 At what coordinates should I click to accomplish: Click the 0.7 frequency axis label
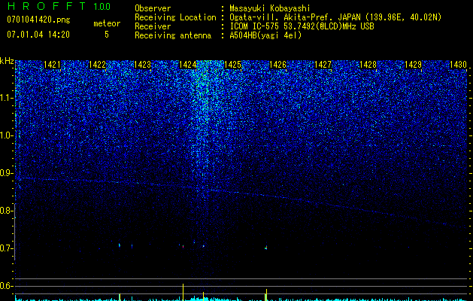(x=5, y=248)
